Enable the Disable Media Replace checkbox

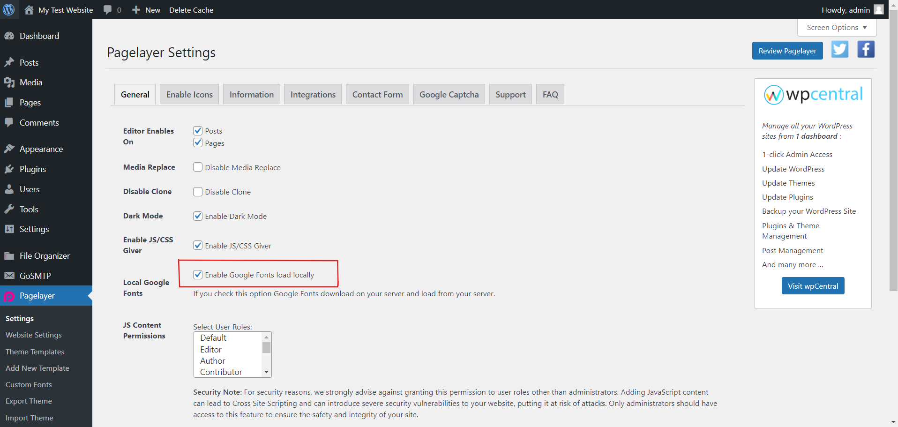pos(197,167)
